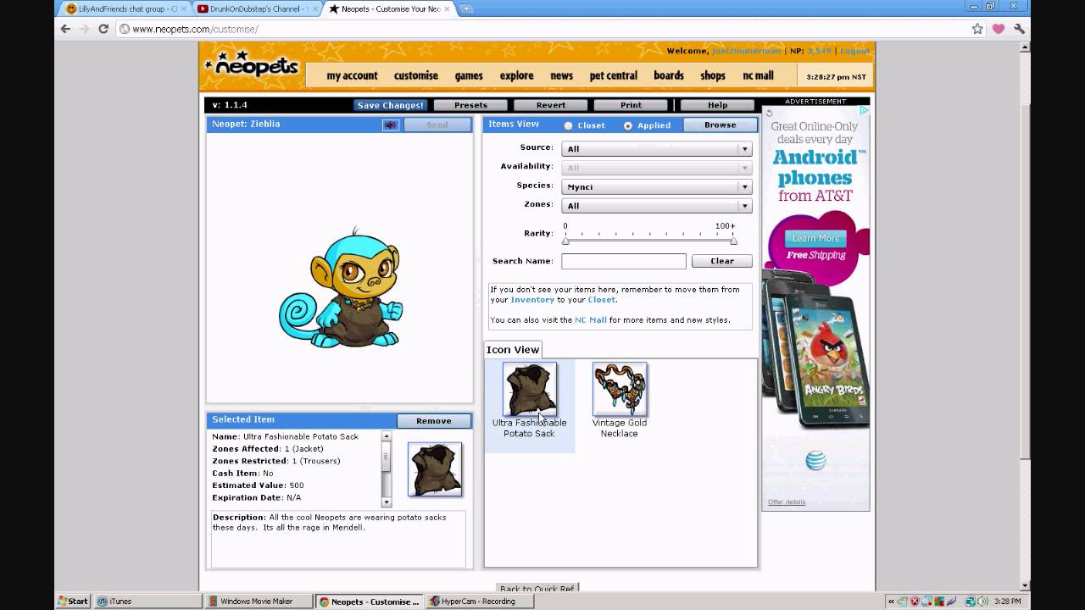
Task: Open the nc mall menu
Action: coord(758,75)
